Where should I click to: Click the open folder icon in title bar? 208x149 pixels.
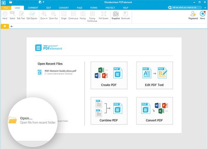point(11,2)
